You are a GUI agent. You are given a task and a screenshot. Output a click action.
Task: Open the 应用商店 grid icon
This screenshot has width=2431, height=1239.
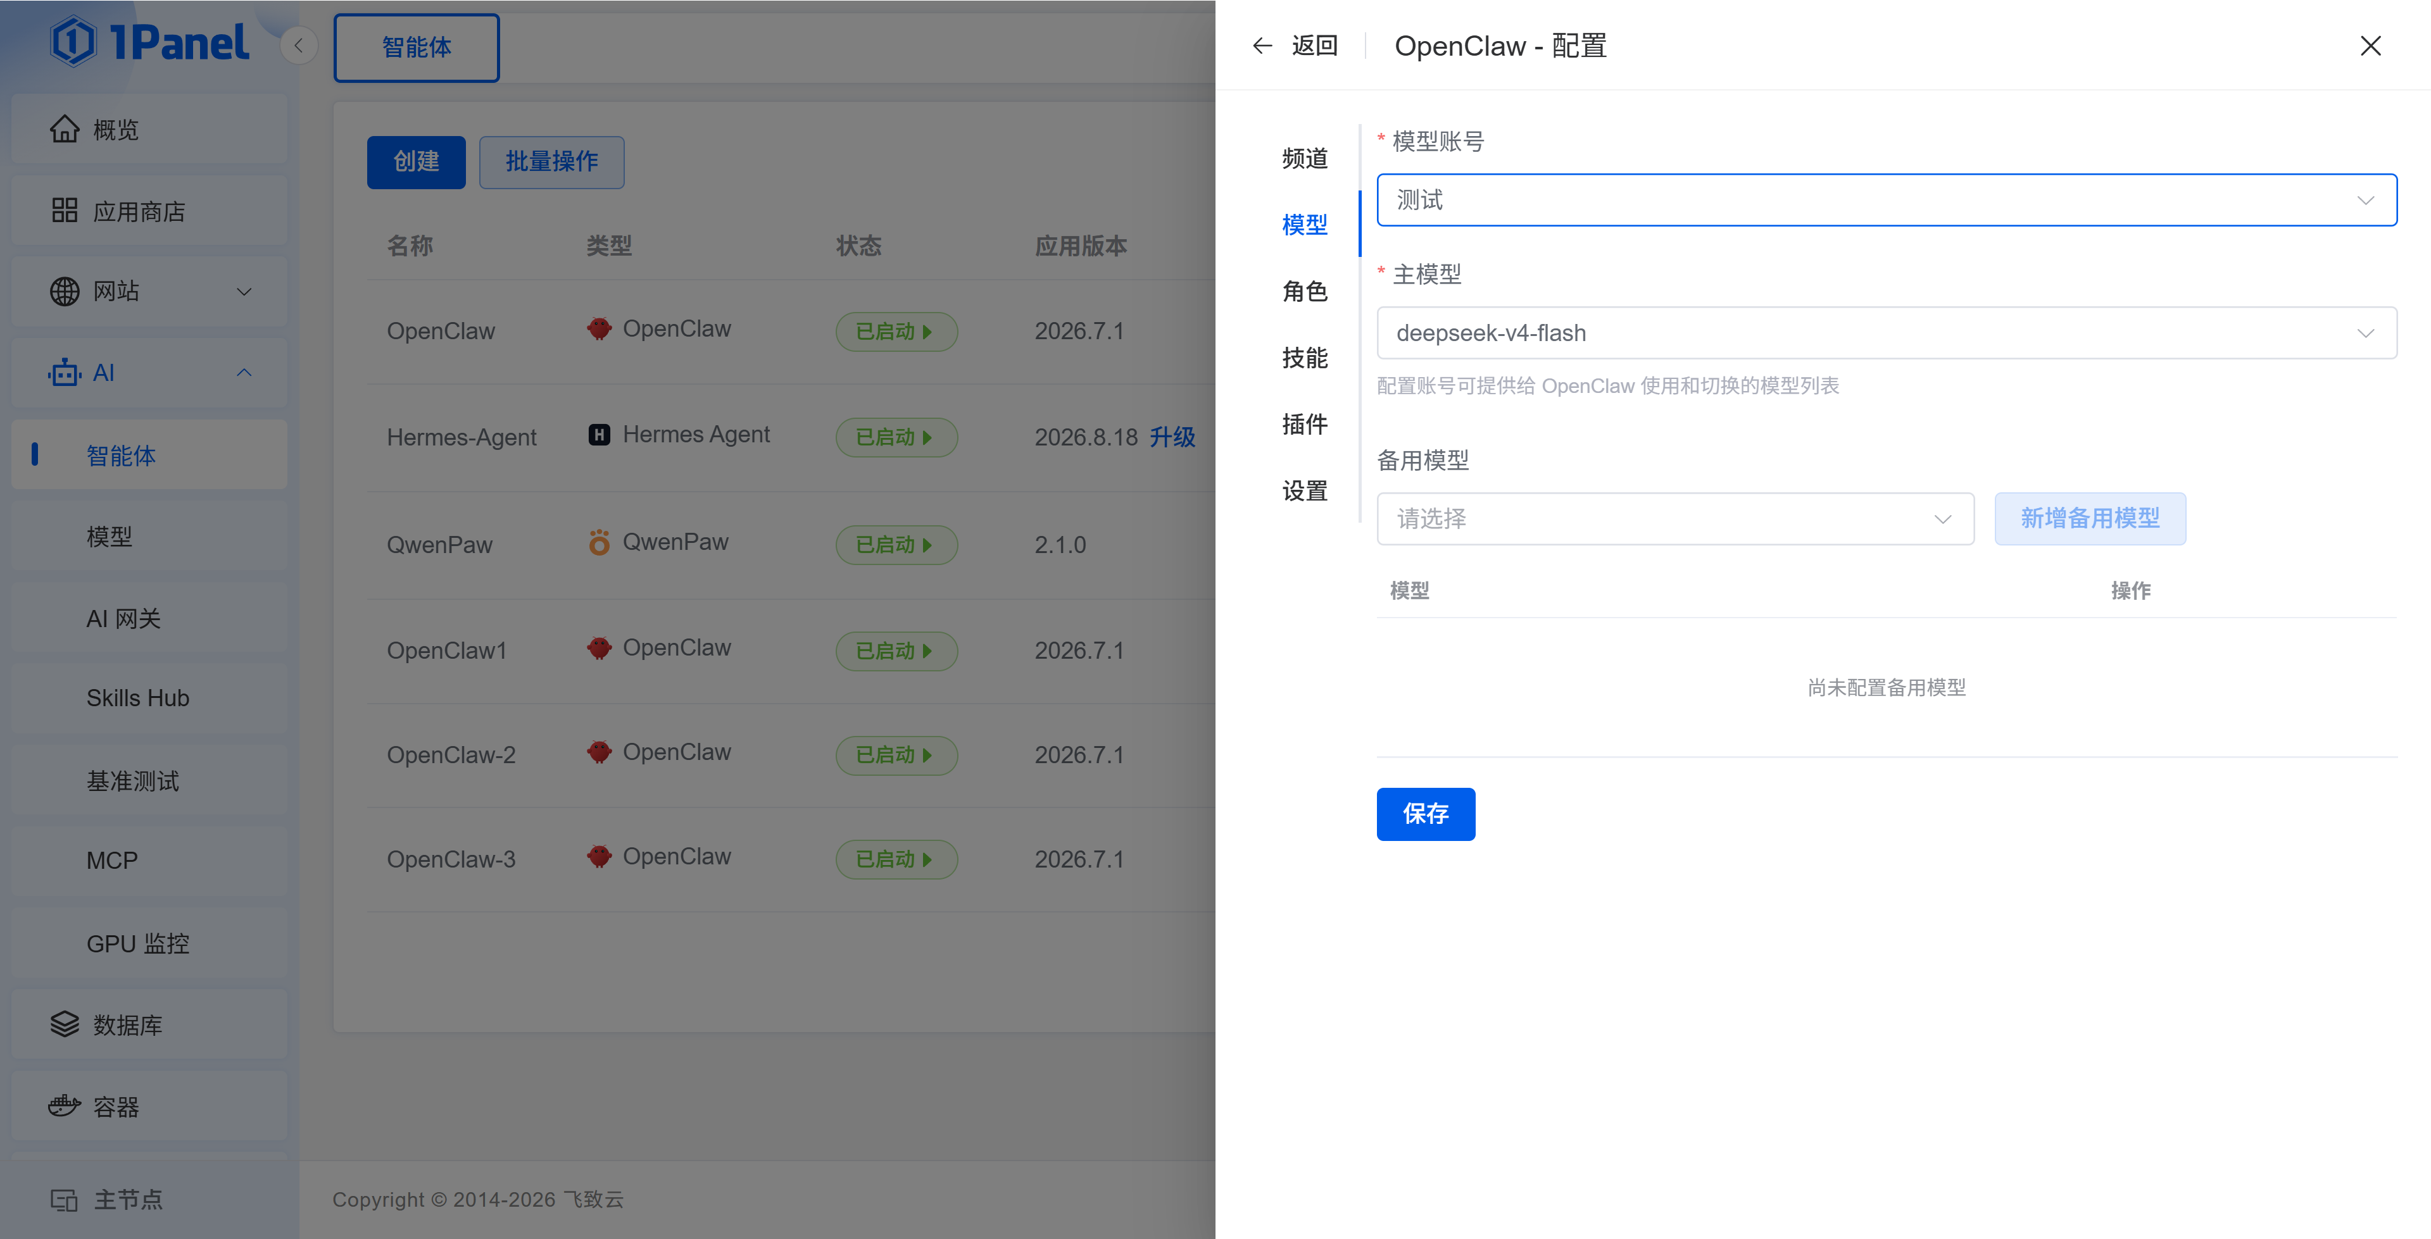(64, 211)
